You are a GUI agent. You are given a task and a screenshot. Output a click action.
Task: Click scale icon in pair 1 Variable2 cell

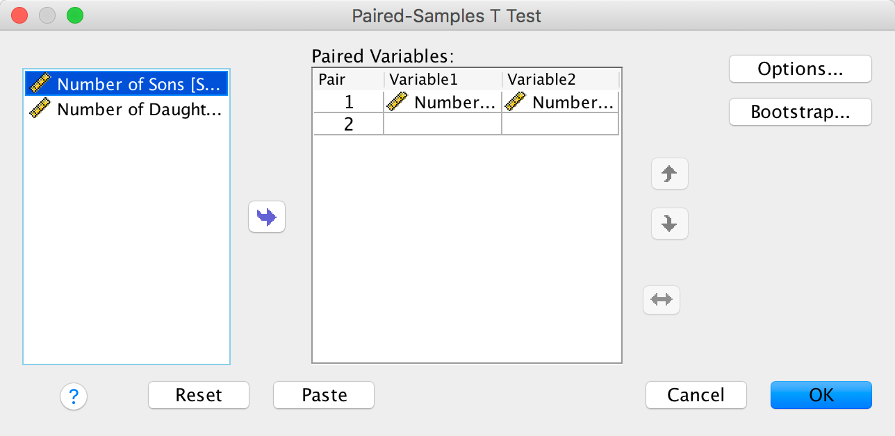[x=516, y=103]
